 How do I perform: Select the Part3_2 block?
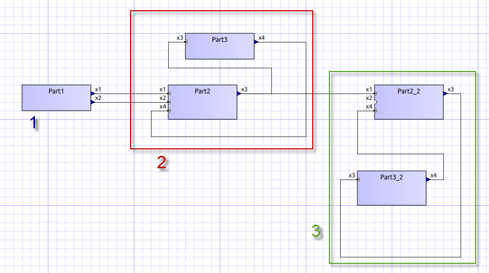click(391, 188)
